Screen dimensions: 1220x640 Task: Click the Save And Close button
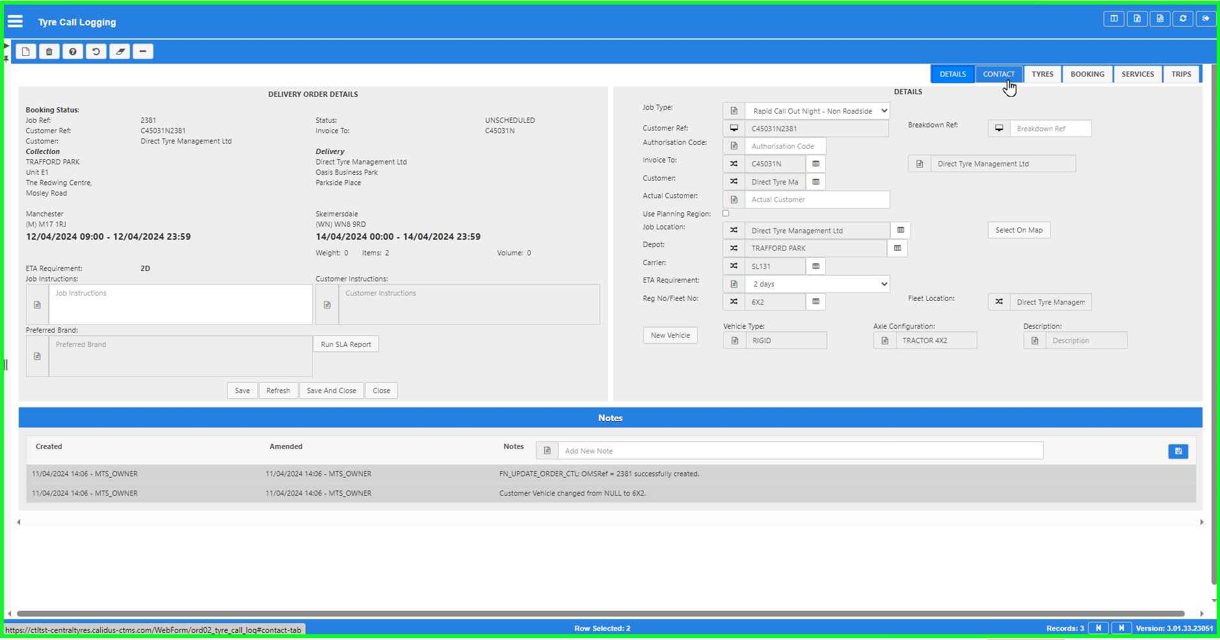[x=331, y=390]
